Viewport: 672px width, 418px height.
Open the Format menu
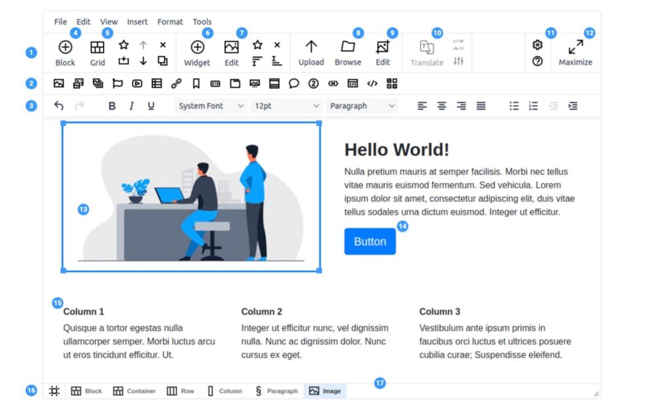(x=170, y=21)
